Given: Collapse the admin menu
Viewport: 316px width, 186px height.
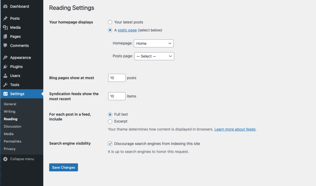Looking at the screenshot, I should [x=19, y=159].
